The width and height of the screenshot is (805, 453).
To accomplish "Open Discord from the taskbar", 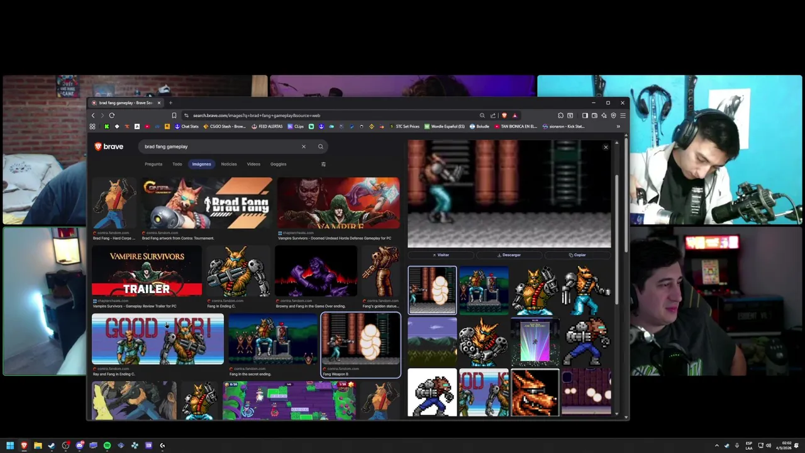I will [79, 445].
